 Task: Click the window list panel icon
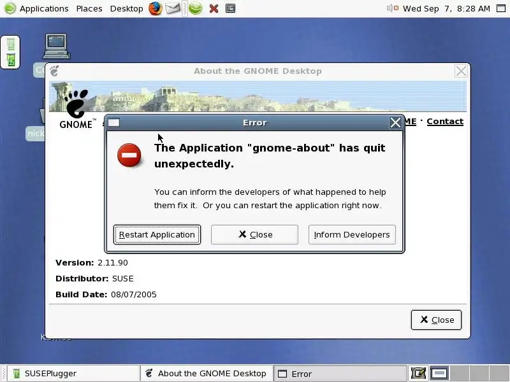click(230, 8)
